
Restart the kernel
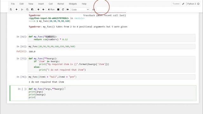click(x=63, y=9)
